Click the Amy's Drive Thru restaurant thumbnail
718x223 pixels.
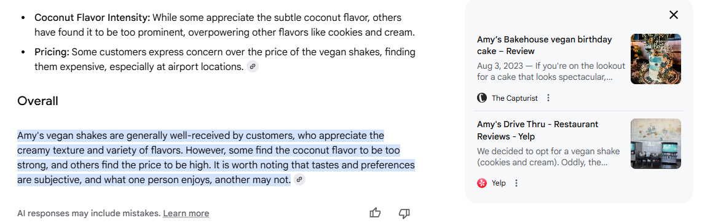(x=656, y=144)
